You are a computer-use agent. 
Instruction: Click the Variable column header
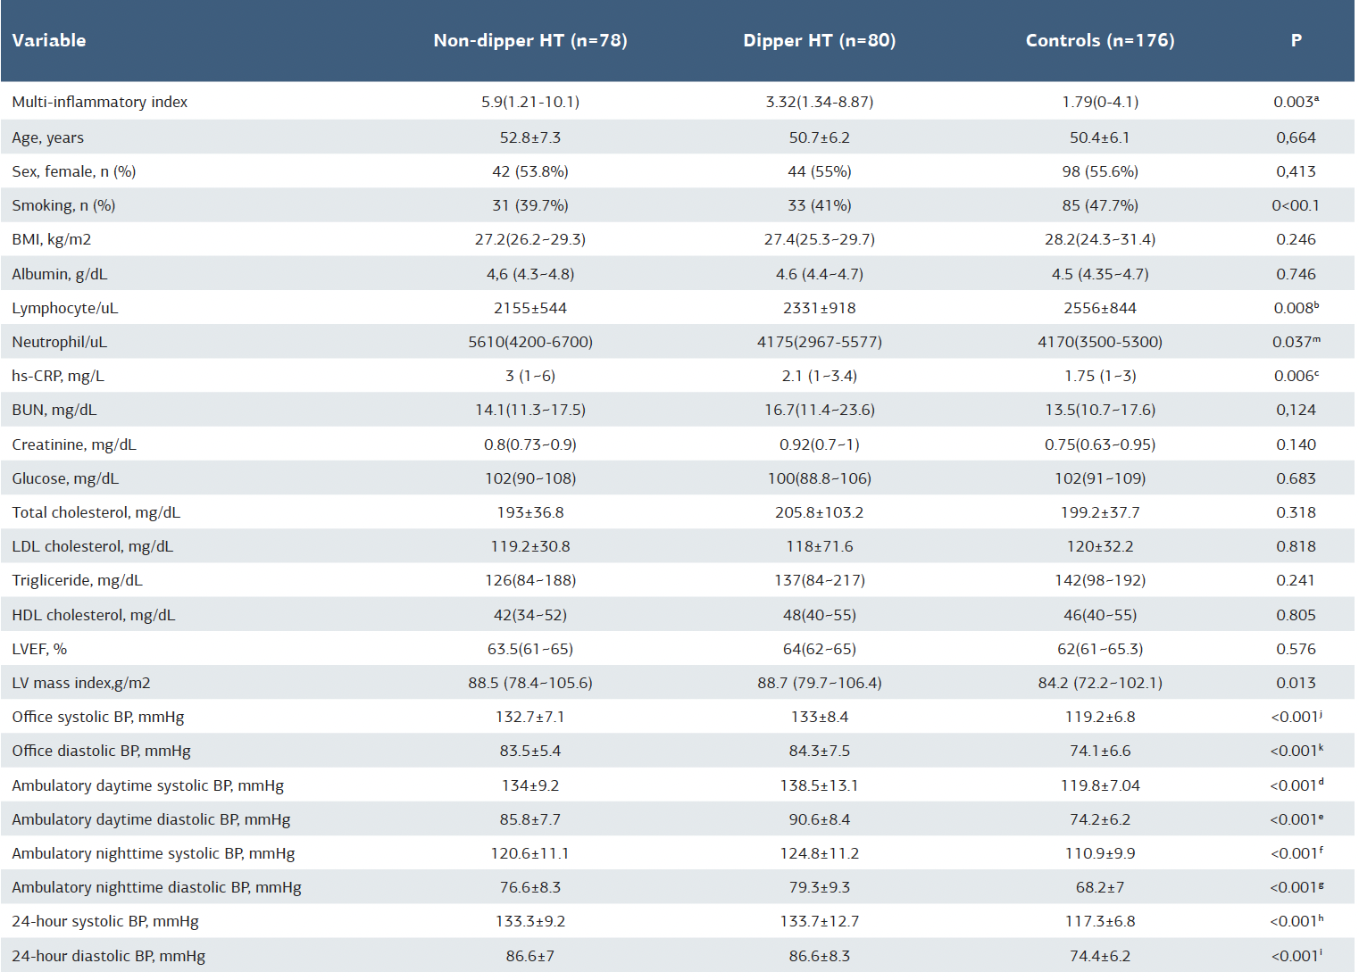(x=49, y=40)
